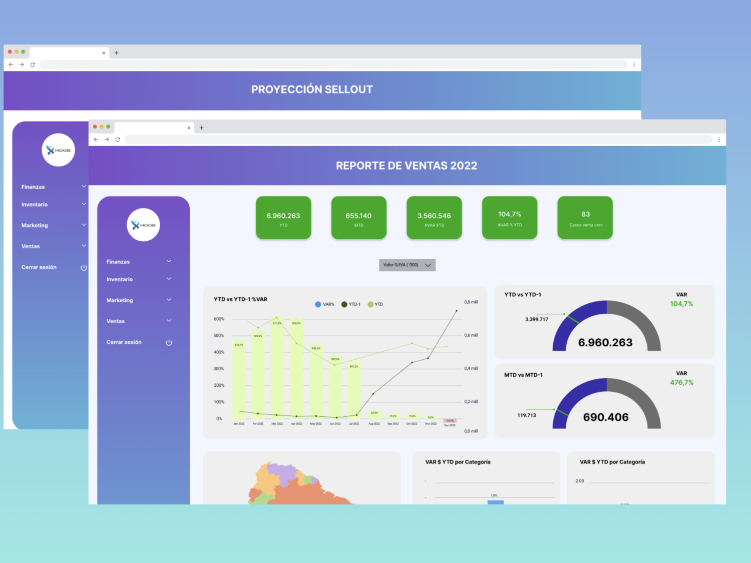Click the 83 Casos venta cero card
Image resolution: width=751 pixels, height=563 pixels.
pos(585,218)
